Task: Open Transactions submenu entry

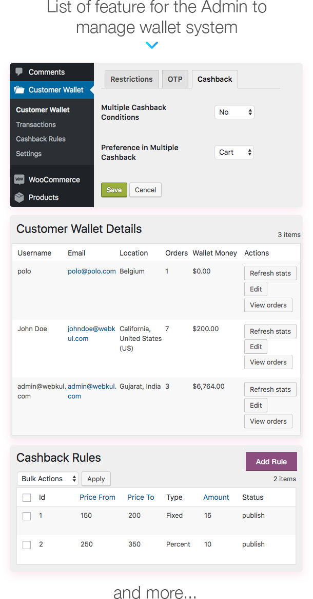Action: 36,124
